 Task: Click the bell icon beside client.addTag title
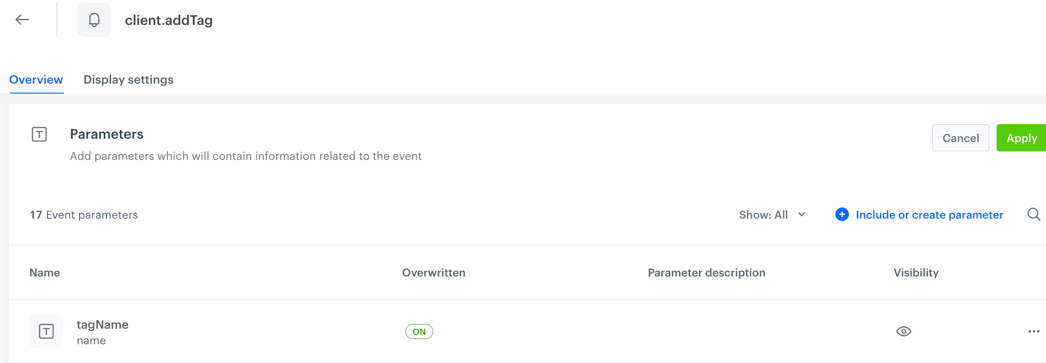94,19
